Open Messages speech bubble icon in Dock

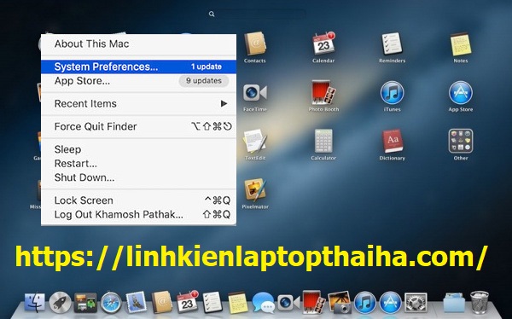263,303
